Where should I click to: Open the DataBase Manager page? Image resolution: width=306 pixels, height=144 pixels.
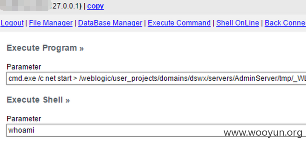[110, 23]
